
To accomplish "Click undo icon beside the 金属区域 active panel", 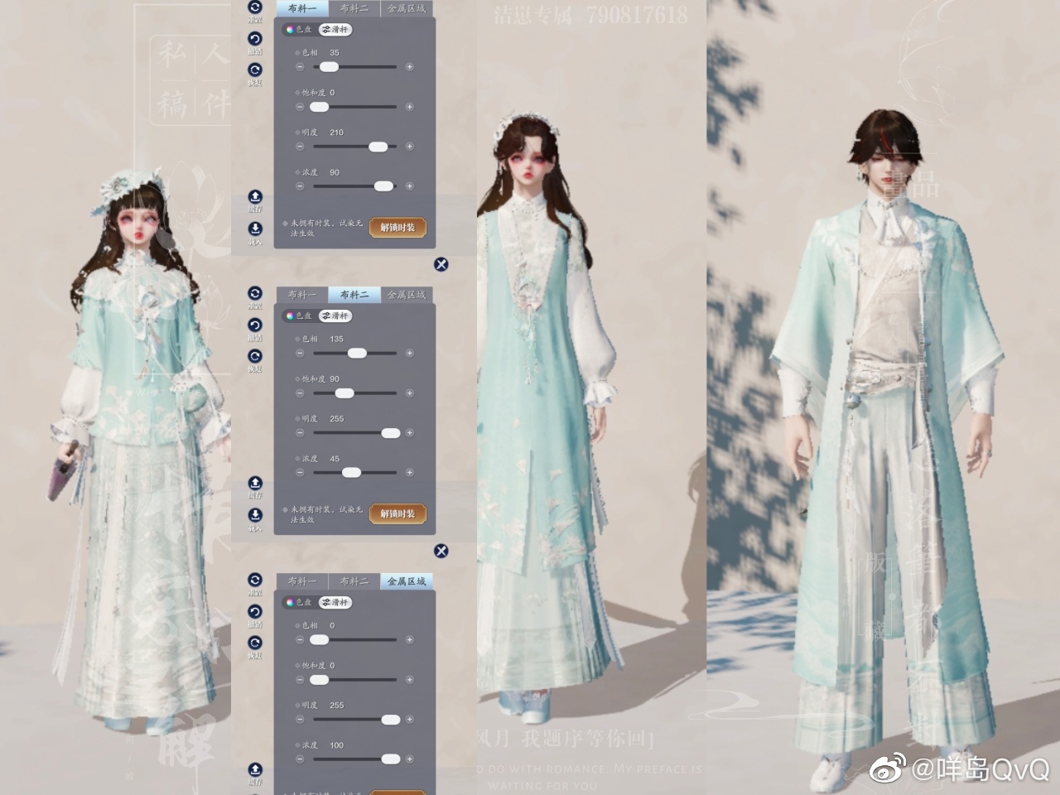I will pos(255,611).
